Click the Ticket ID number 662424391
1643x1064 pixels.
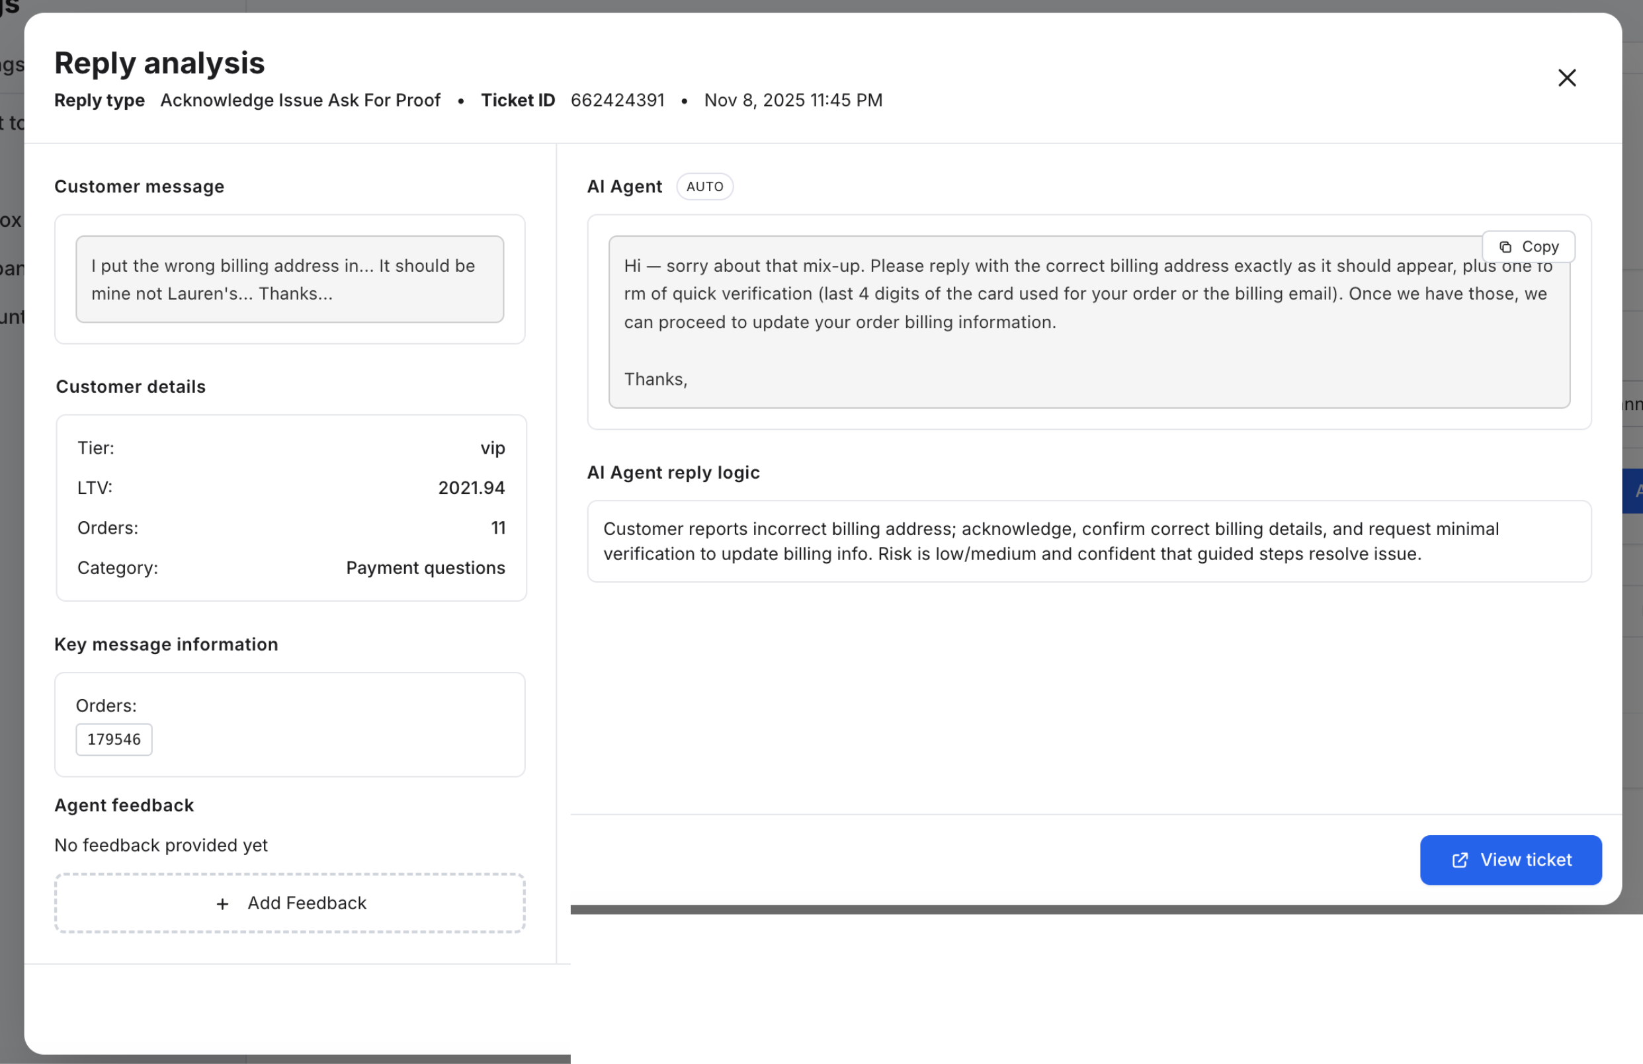[x=617, y=100]
